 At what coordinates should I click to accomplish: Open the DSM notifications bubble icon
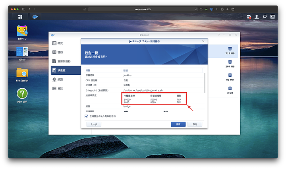(249, 17)
